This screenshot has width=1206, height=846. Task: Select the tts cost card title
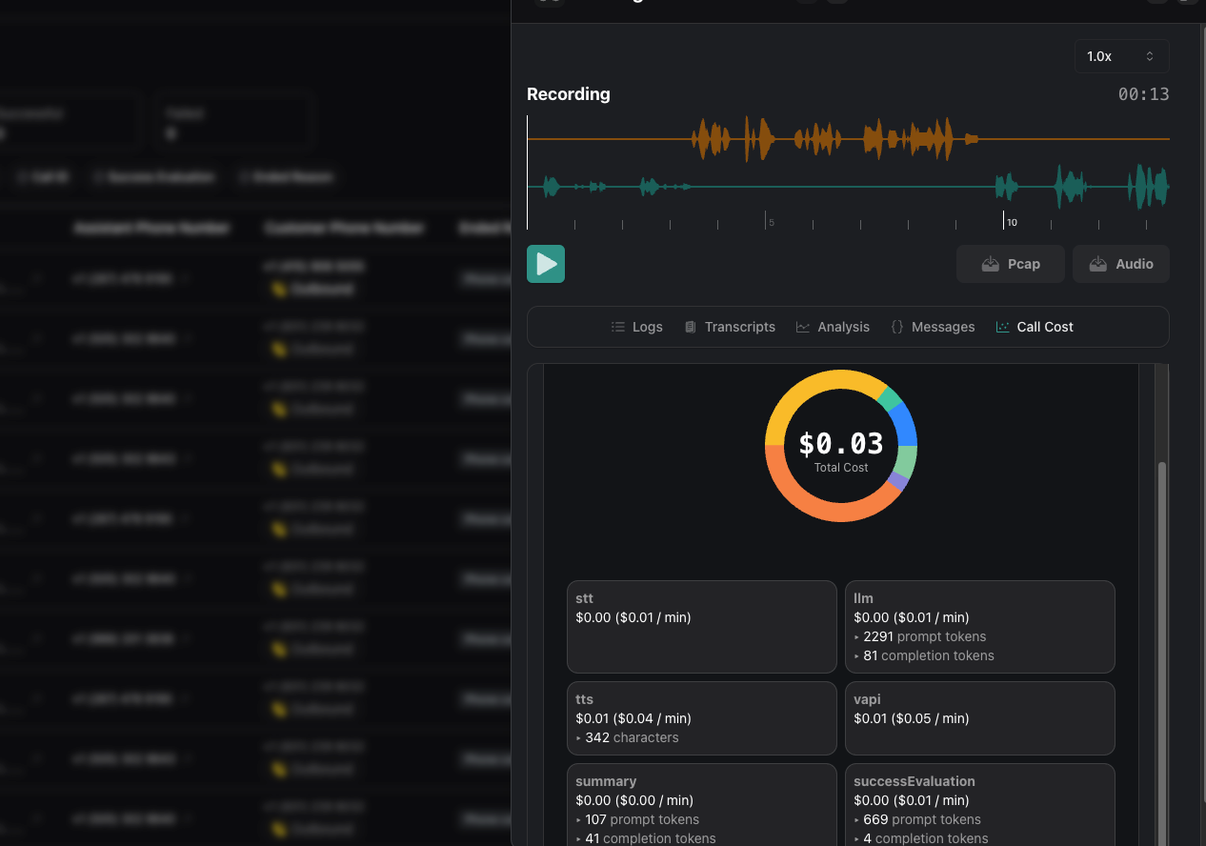pyautogui.click(x=584, y=699)
